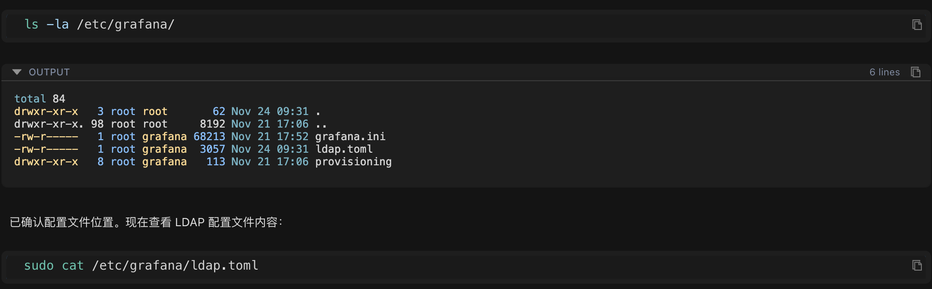Image resolution: width=932 pixels, height=289 pixels.
Task: Click the Chinese paragraph mentioning LDAP
Action: coord(146,222)
